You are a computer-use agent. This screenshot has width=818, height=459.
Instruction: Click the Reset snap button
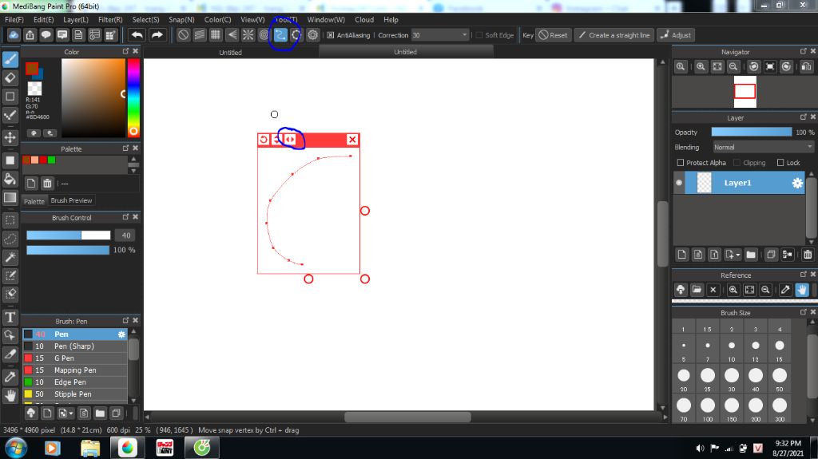tap(553, 35)
